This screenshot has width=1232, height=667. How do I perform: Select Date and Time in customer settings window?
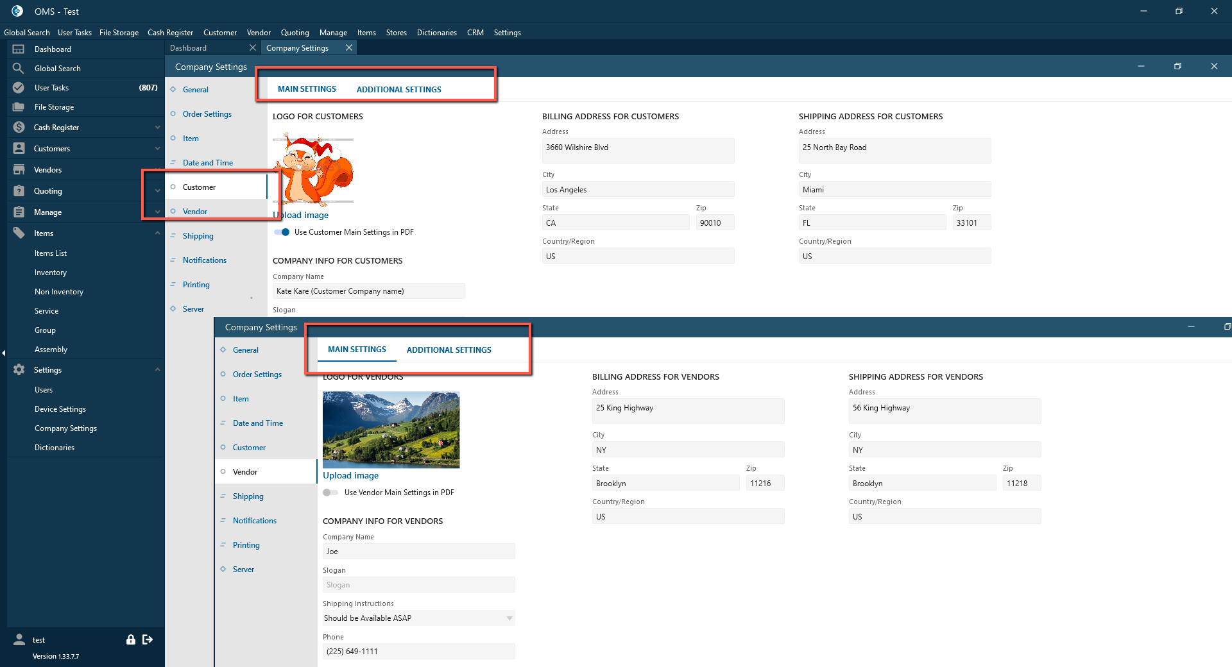coord(208,163)
